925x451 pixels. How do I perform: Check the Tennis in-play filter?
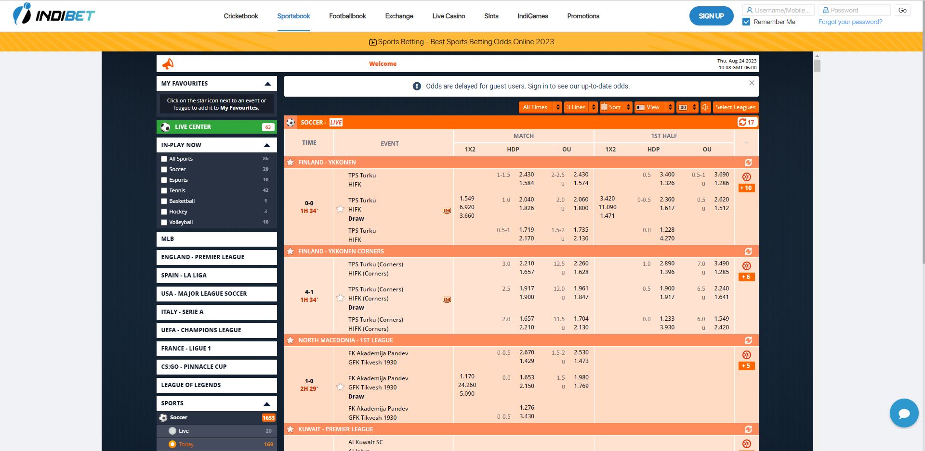point(164,190)
